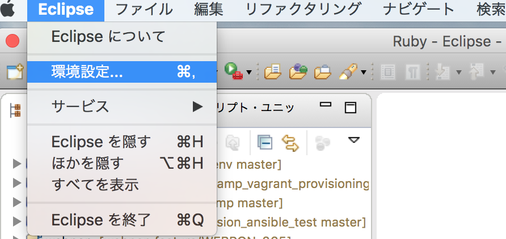Viewport: 506px width, 239px height.
Task: Choose すべてを表示 menu entry
Action: point(122,185)
